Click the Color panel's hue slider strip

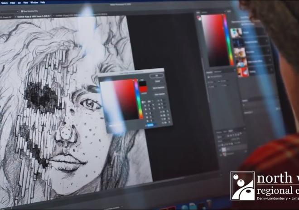(x=228, y=40)
